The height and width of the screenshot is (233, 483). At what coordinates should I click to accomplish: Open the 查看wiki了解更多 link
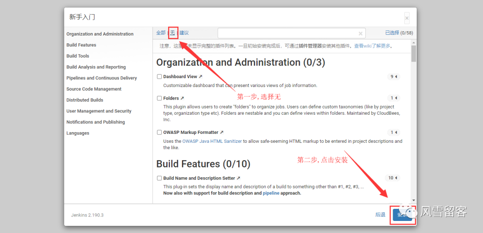372,46
